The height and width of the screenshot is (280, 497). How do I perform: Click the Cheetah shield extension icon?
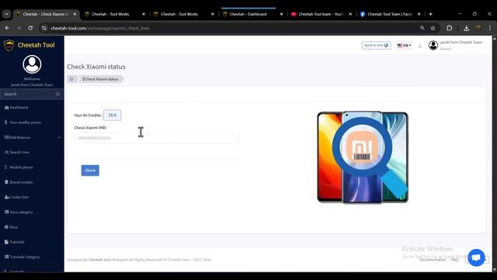coord(478,28)
